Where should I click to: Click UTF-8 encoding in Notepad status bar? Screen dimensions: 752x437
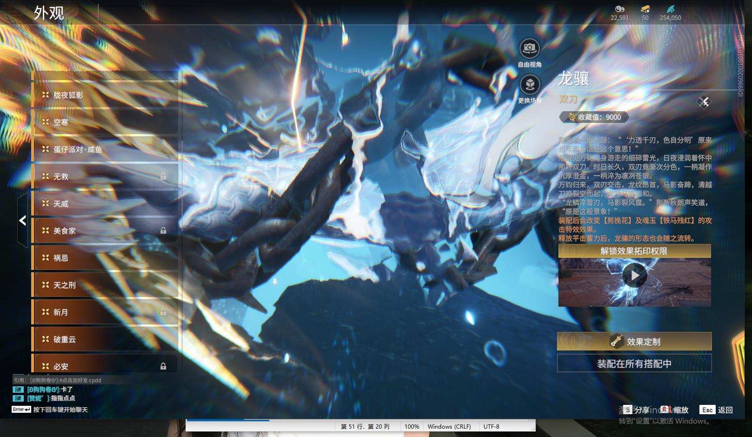pos(491,426)
